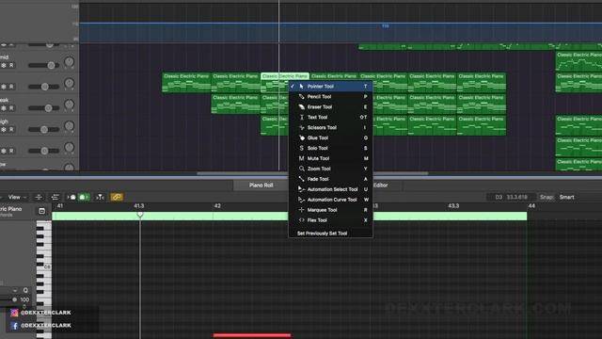Image resolution: width=602 pixels, height=339 pixels.
Task: Click bar 42 in the piano roll ruler
Action: click(217, 206)
